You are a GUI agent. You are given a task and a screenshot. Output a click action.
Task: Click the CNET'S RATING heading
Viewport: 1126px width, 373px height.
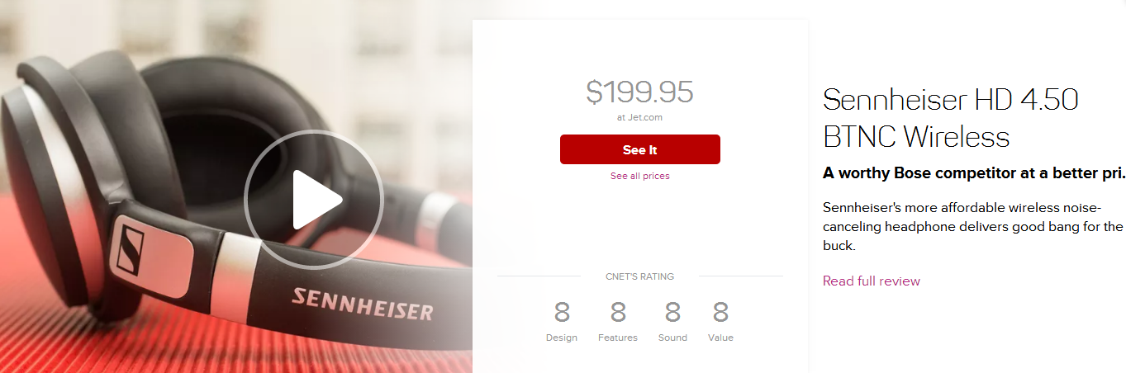640,276
